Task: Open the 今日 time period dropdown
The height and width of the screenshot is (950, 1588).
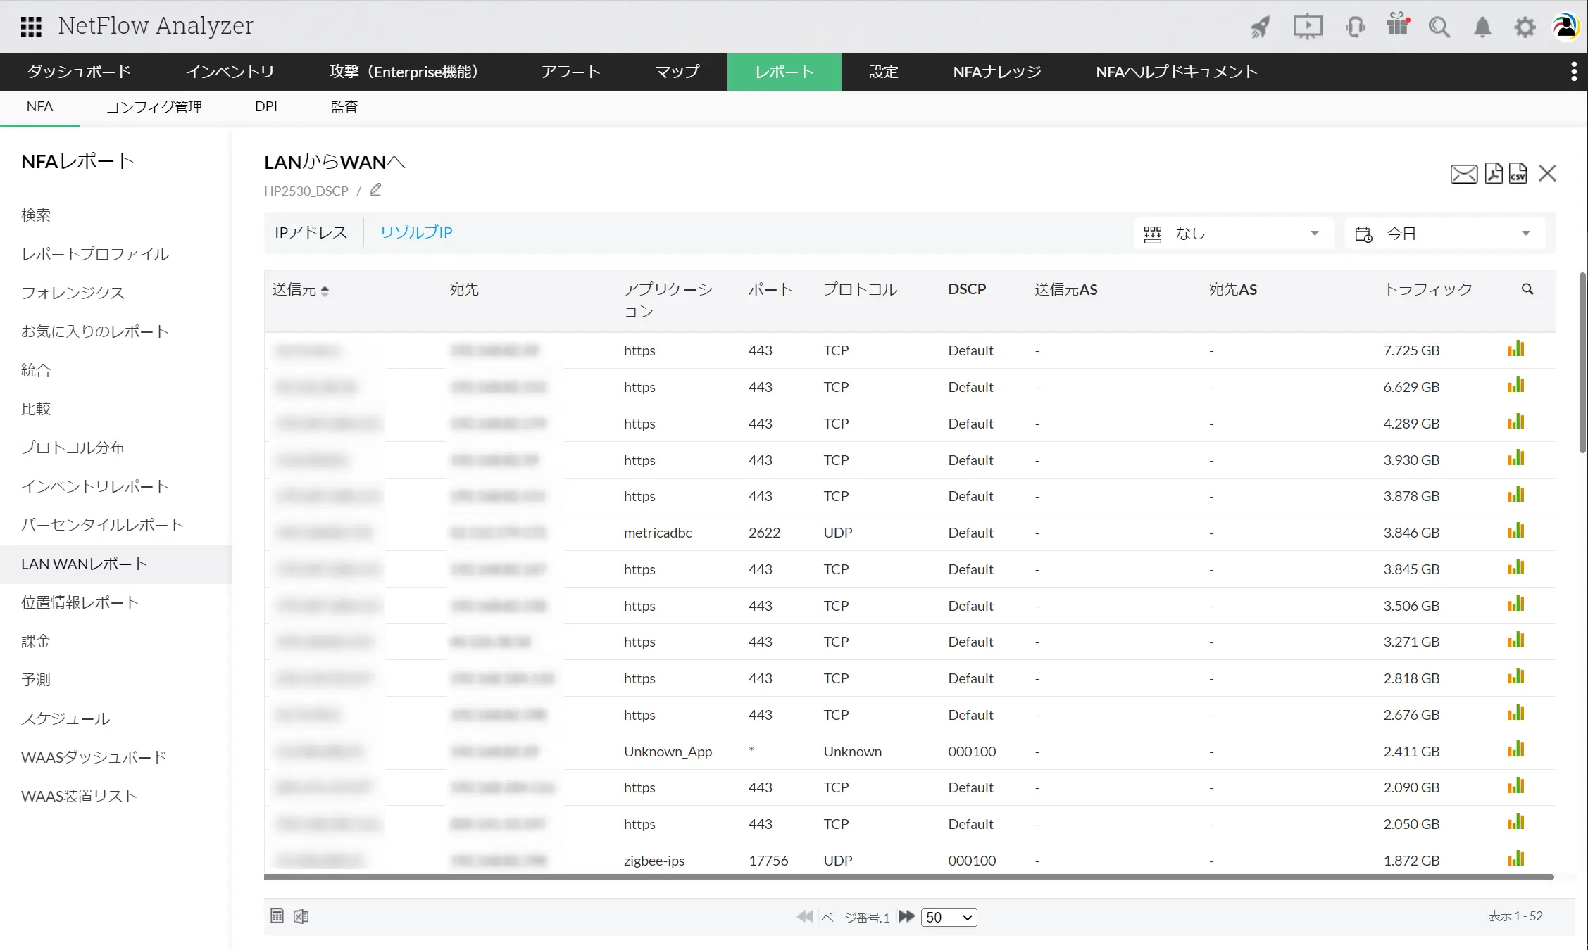Action: [x=1444, y=234]
